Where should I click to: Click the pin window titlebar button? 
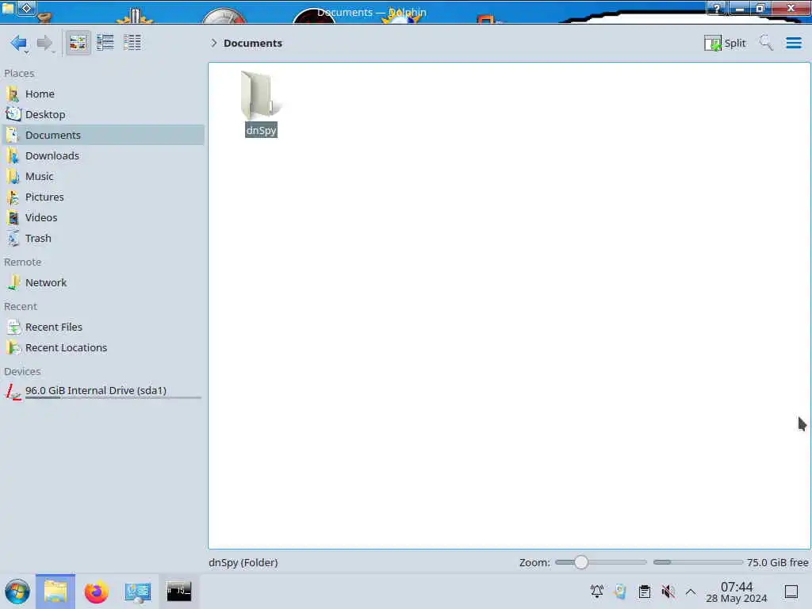coord(27,8)
